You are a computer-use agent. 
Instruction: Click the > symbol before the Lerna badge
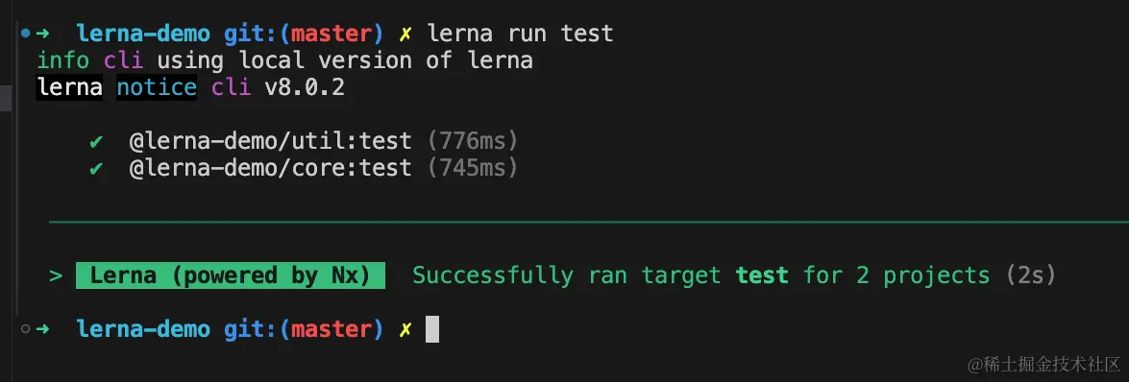click(x=56, y=275)
